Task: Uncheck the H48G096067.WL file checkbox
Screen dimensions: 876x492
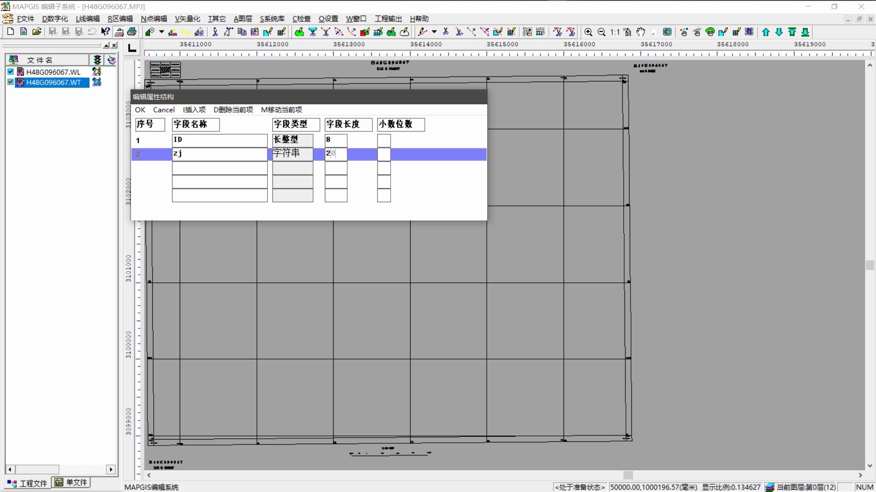Action: (x=10, y=72)
